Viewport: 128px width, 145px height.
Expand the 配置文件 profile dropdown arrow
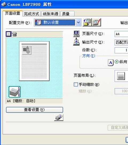click(78, 22)
